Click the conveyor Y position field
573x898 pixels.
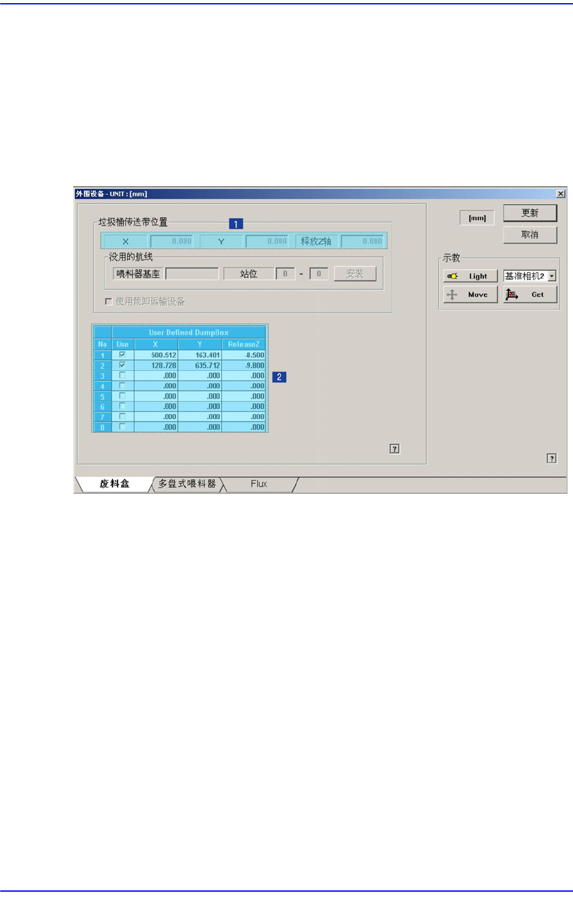[x=267, y=241]
